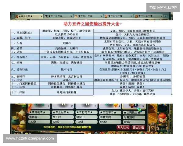
Task: Click 阴曹地府 under ★=空车=★
Action: pos(110,117)
